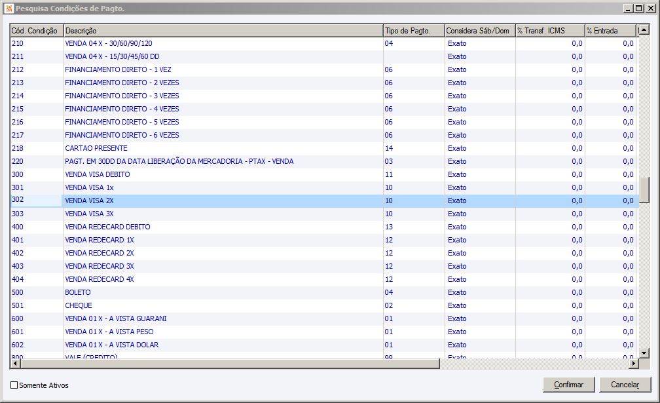Select the CHEQUE row
Image resolution: width=660 pixels, height=403 pixels.
tap(325, 305)
